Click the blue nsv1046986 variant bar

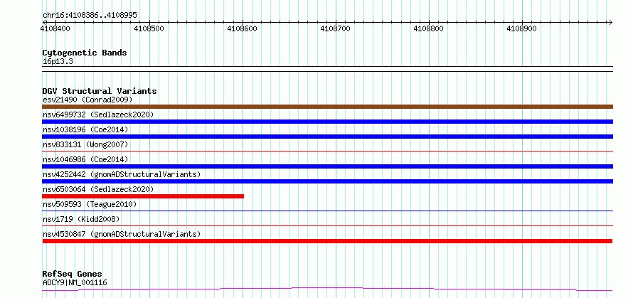(x=327, y=166)
